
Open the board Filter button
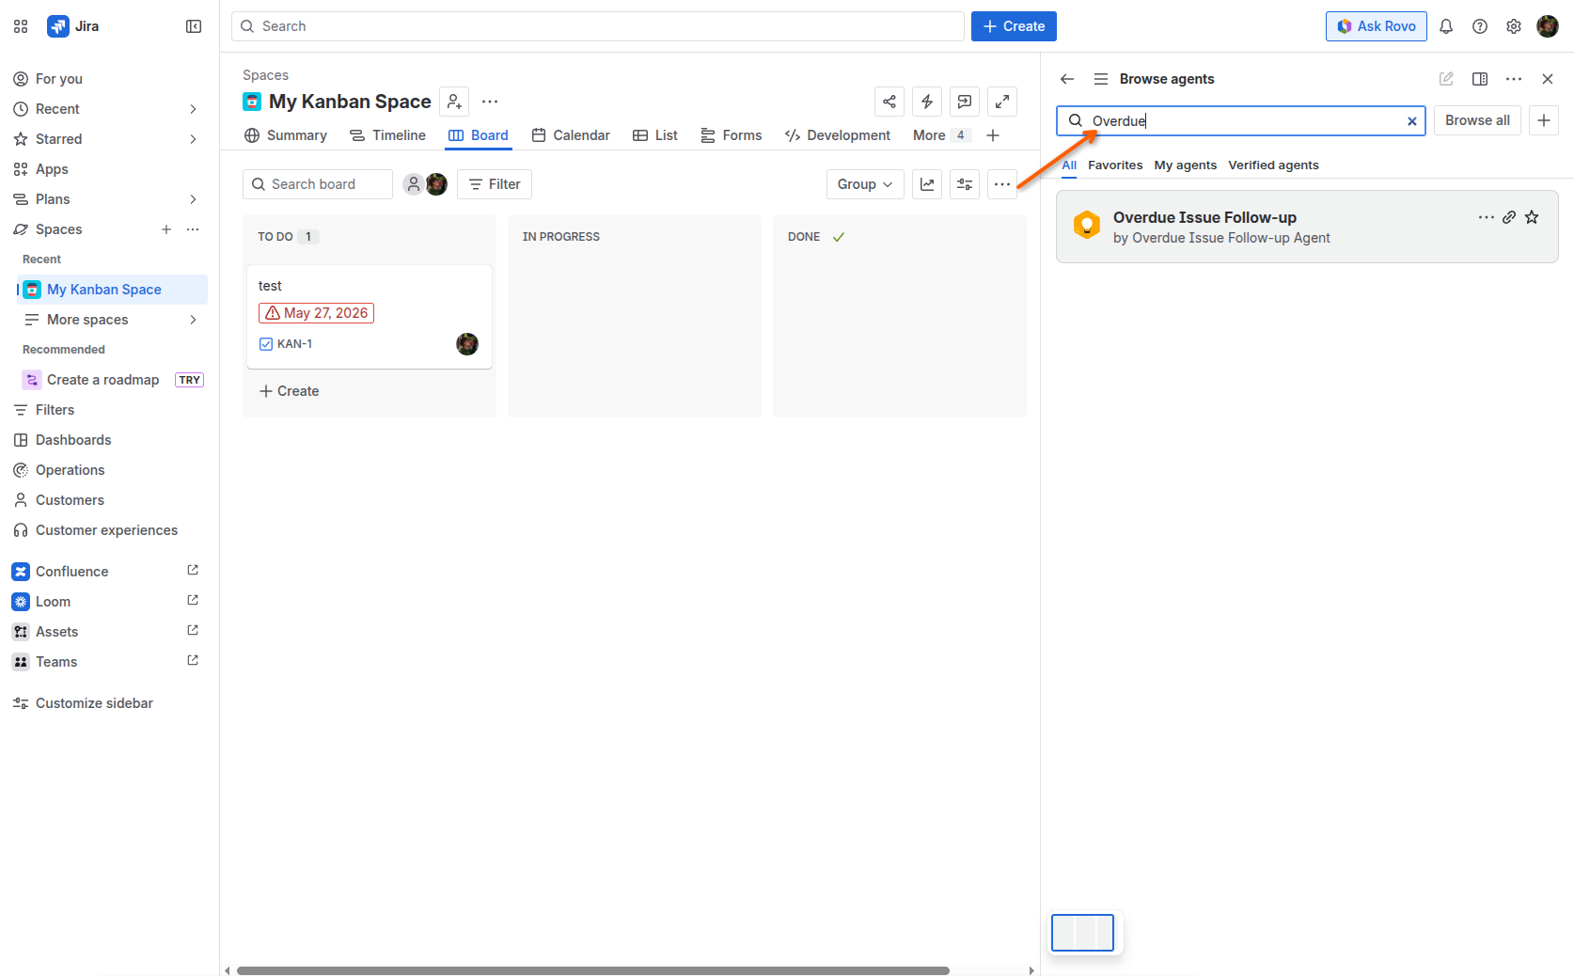coord(495,184)
